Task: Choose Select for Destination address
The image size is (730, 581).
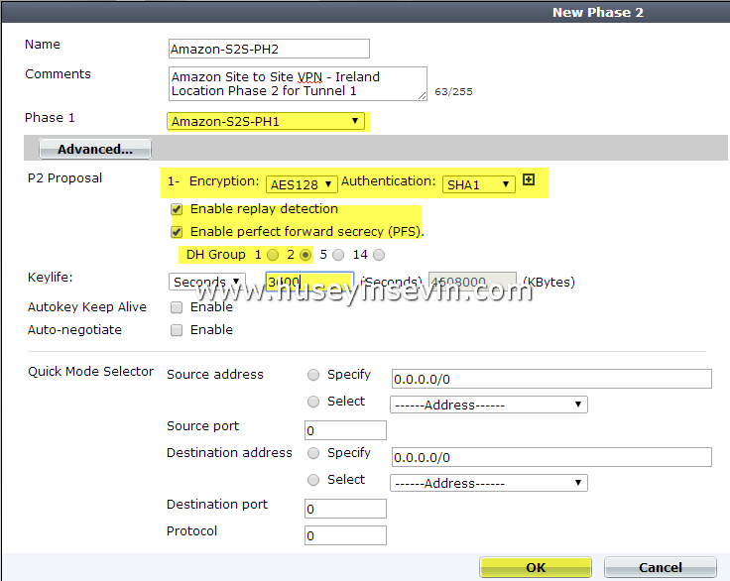Action: [x=313, y=480]
